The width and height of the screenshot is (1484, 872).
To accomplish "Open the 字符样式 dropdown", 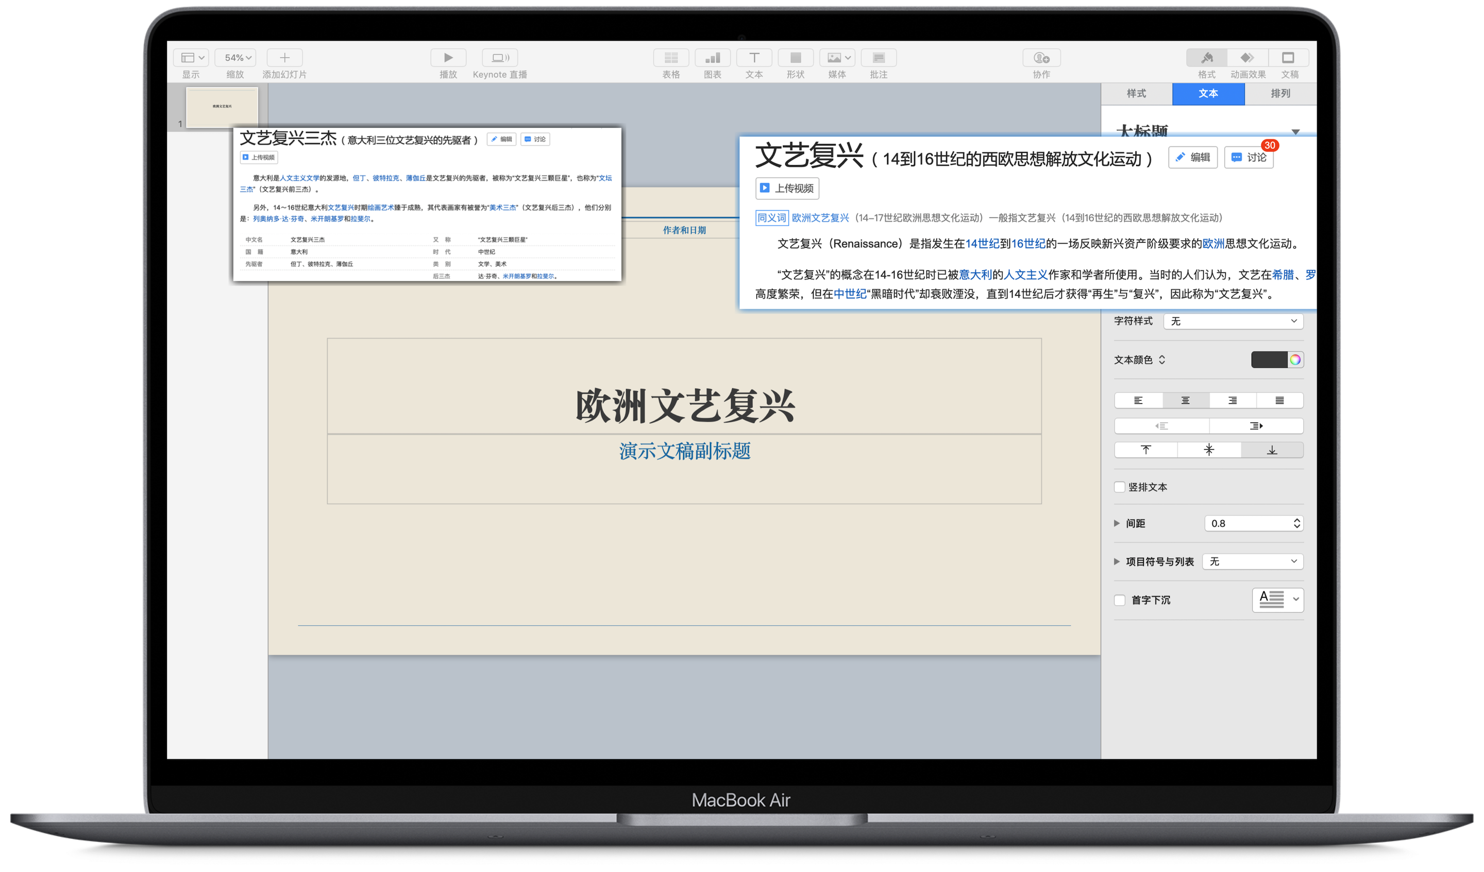I will click(x=1233, y=321).
